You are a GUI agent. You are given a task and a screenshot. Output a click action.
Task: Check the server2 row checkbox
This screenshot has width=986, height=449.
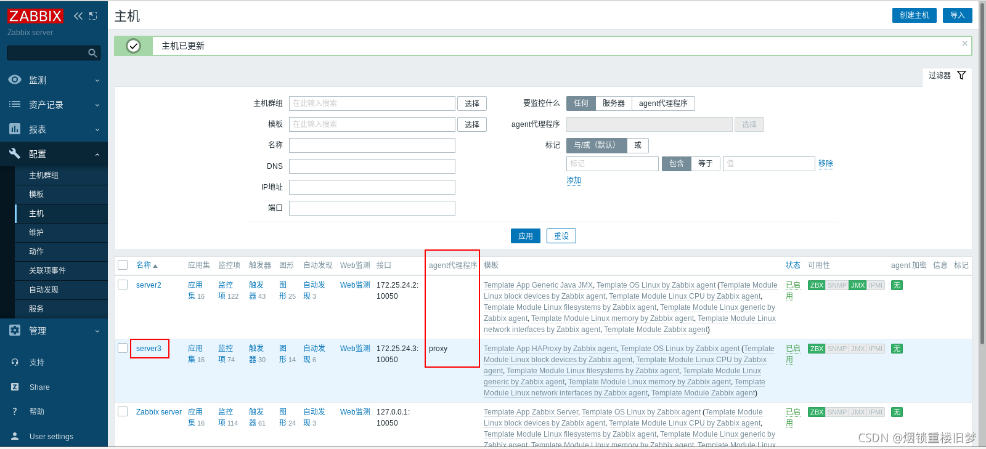[x=123, y=285]
